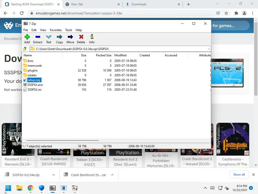258x194 pixels.
Task: Click the red Delete icon
Action: pyautogui.click(x=81, y=39)
